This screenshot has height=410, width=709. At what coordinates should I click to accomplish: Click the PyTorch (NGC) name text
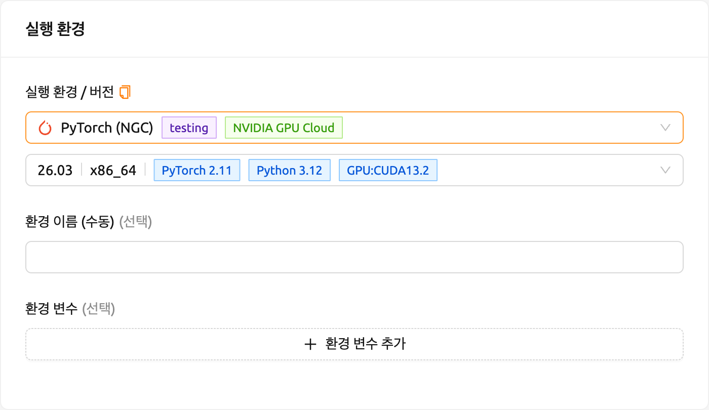point(107,128)
